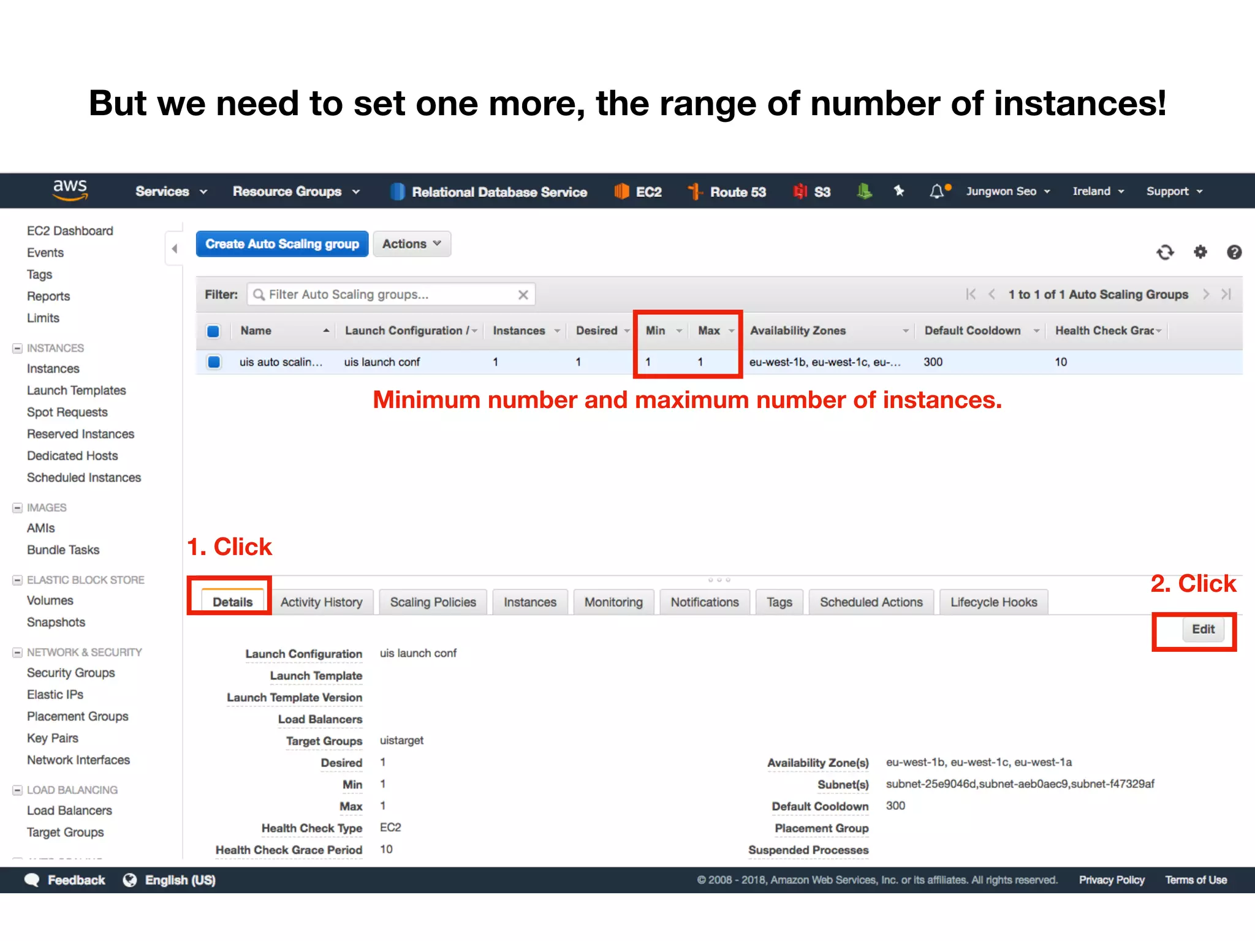Screen dimensions: 1255x941
Task: Switch to the Scheduled Actions tab
Action: (871, 602)
